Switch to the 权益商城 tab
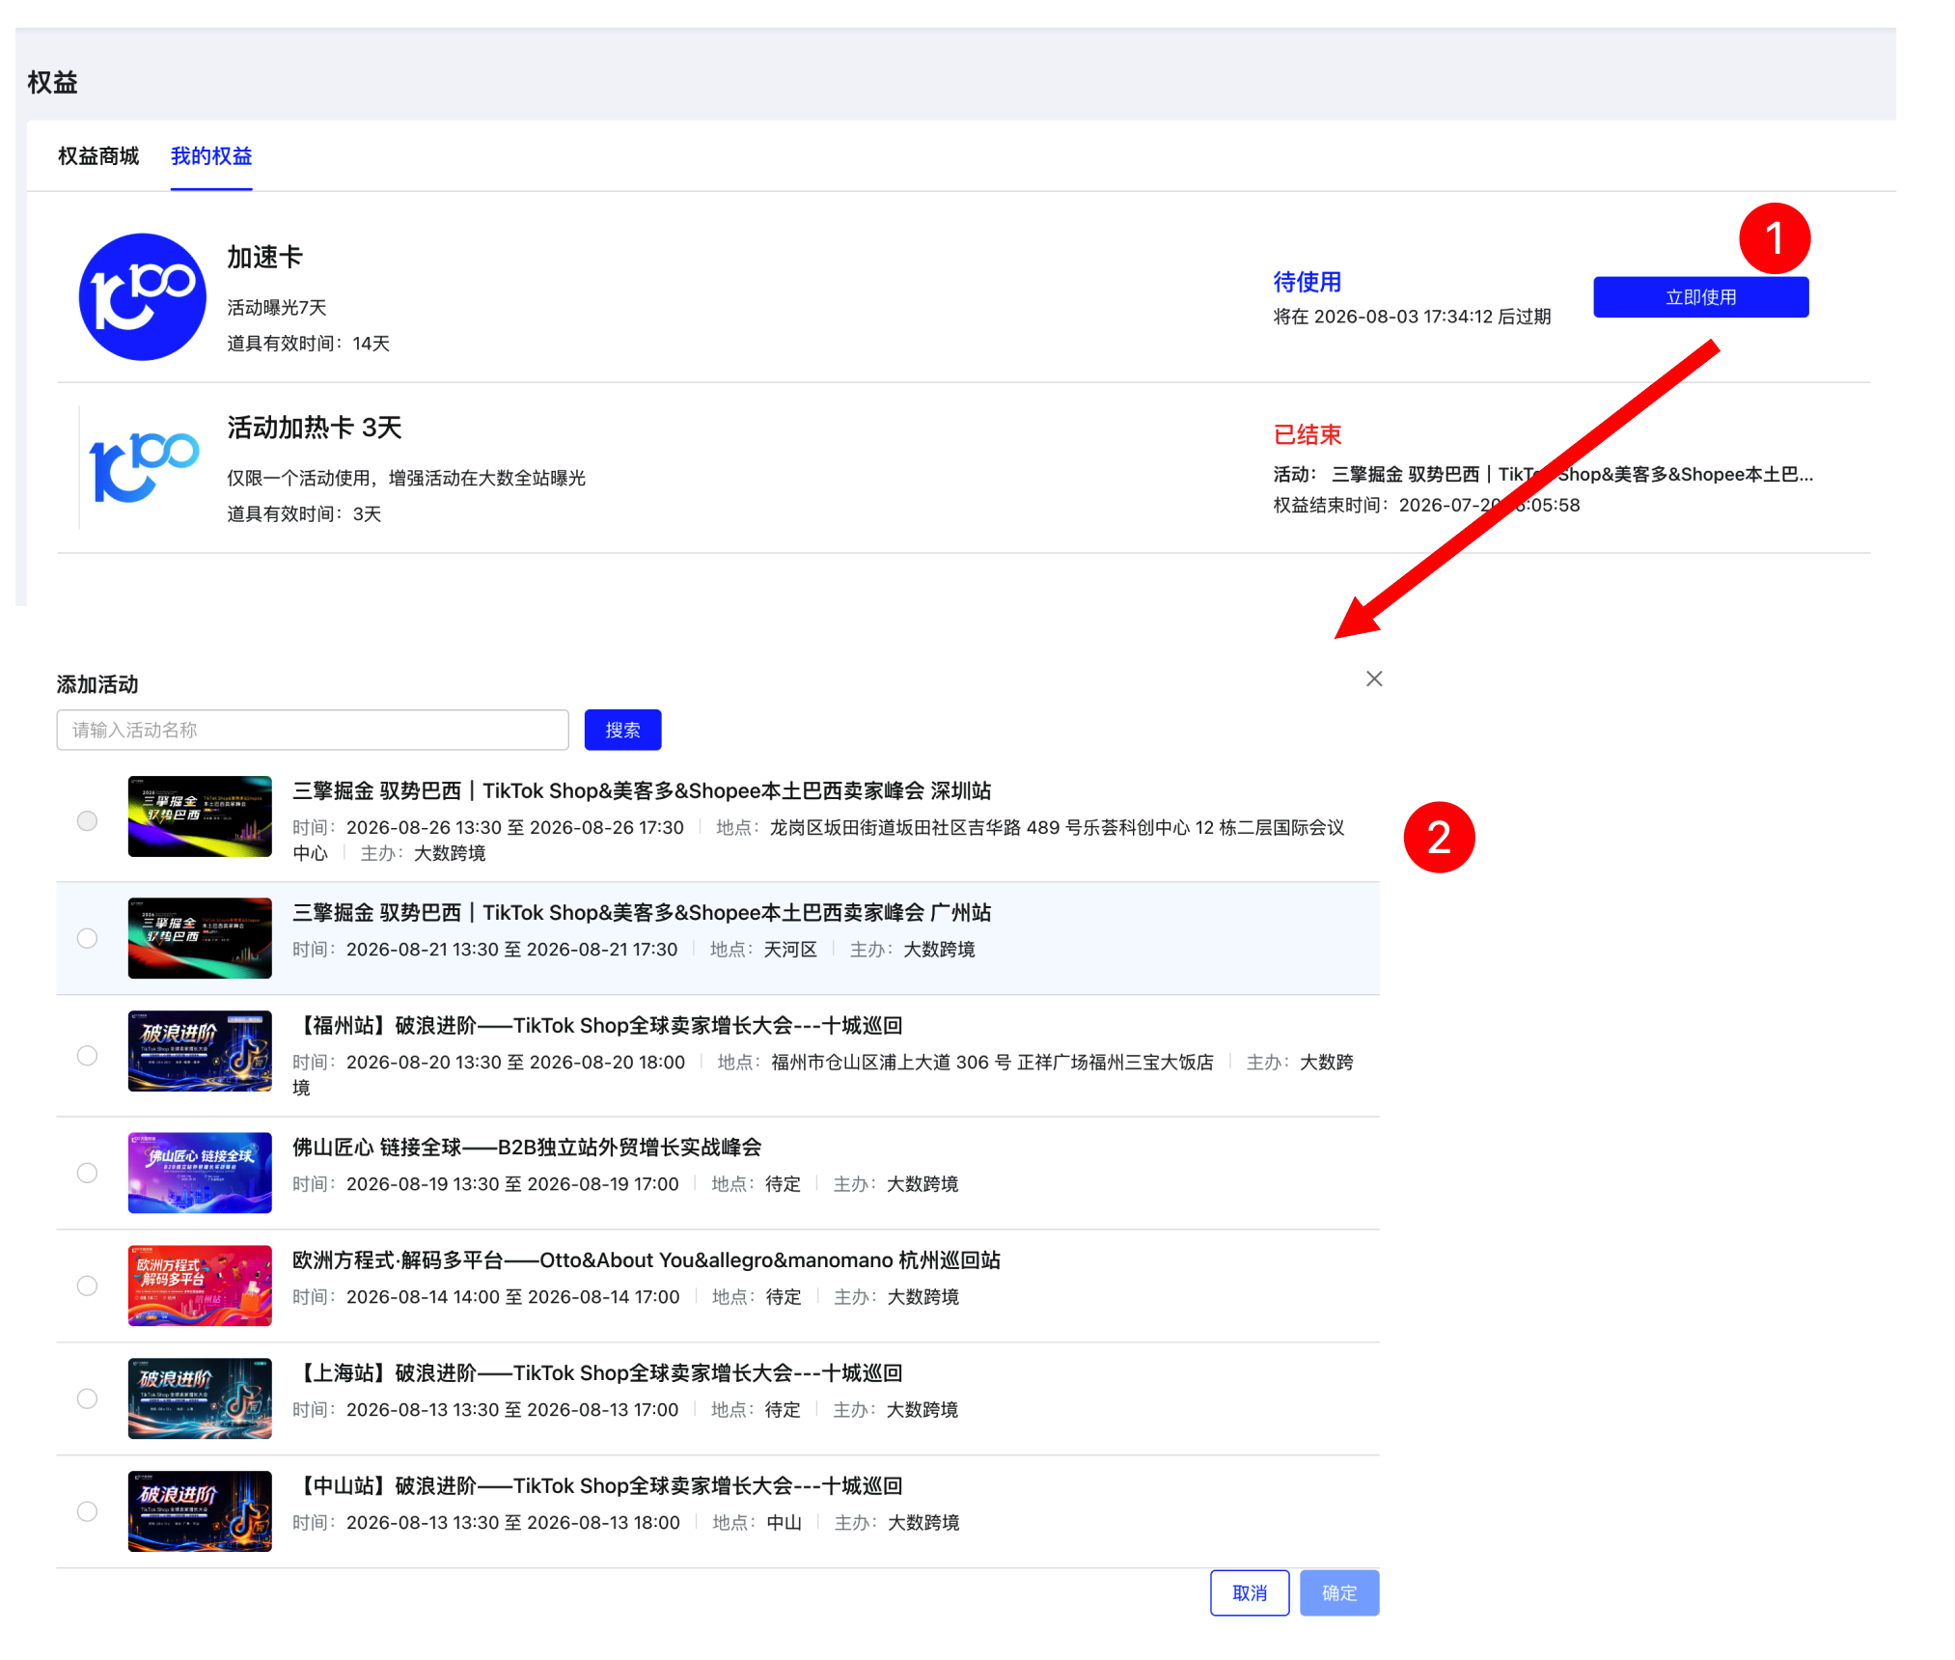The image size is (1955, 1660). click(x=98, y=156)
